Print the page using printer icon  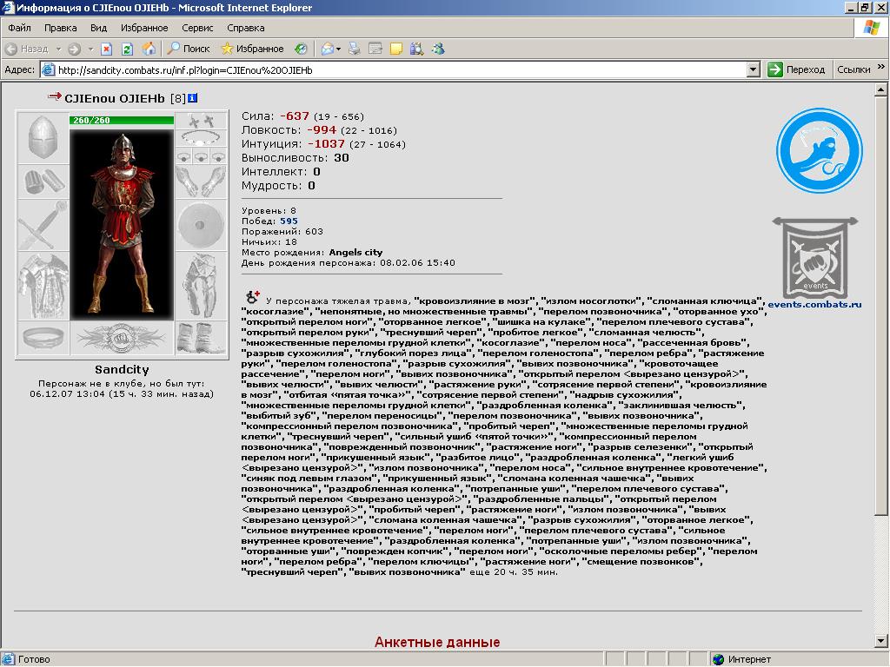[x=355, y=49]
